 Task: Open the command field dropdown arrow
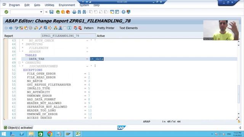click(x=41, y=12)
